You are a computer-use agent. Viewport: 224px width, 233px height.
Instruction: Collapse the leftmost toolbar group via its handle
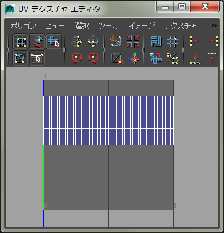point(8,49)
